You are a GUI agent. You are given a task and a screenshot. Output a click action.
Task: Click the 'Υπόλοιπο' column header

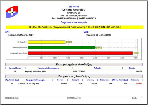(135, 80)
